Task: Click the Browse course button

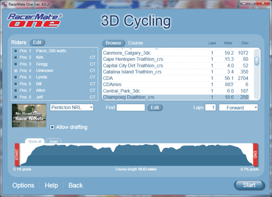Action: tap(113, 43)
